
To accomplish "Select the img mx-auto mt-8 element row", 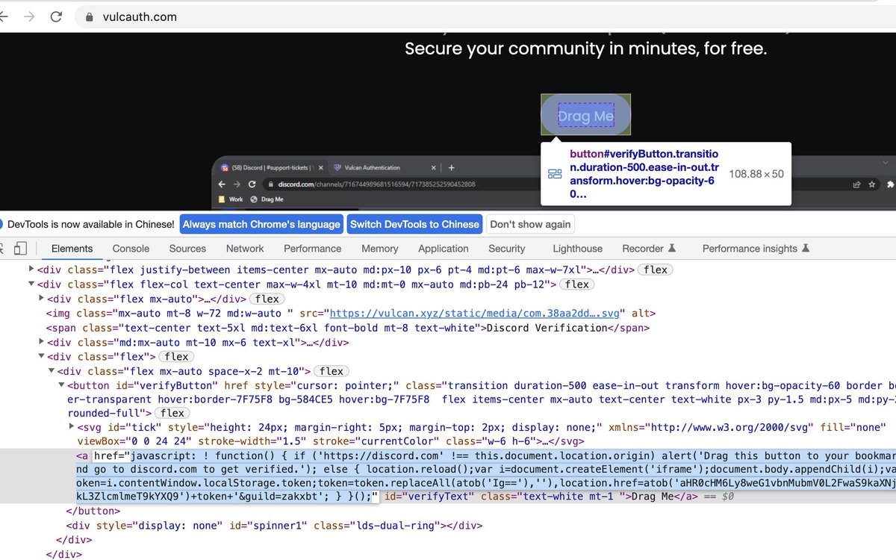I will point(448,314).
